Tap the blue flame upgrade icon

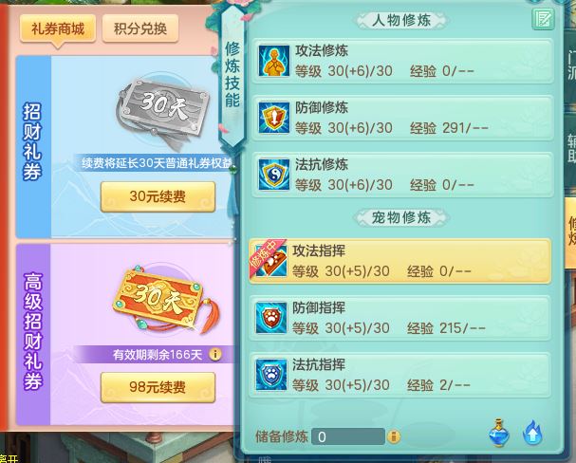pos(532,433)
